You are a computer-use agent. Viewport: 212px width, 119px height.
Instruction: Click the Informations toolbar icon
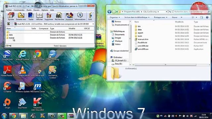click(80, 16)
